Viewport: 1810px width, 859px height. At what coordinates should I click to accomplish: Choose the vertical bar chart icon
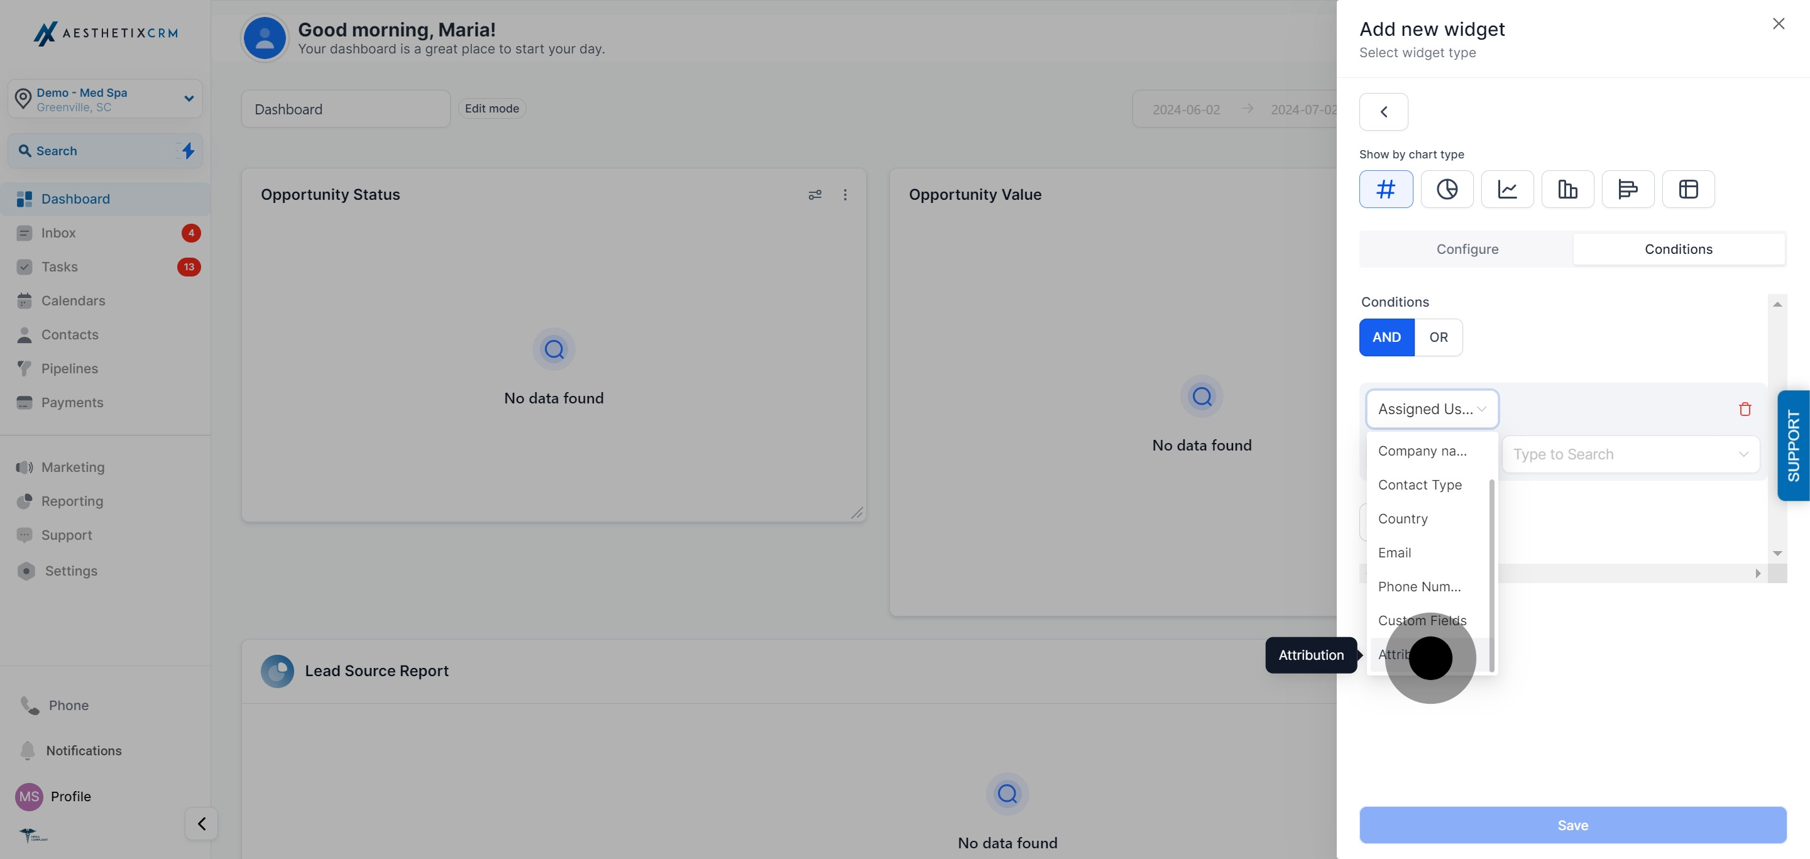(1567, 189)
